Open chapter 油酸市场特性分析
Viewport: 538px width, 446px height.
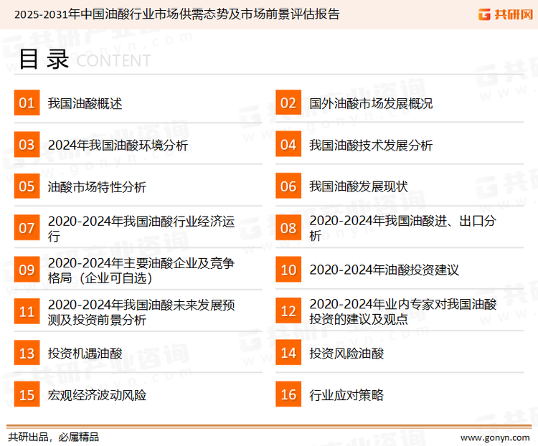(97, 187)
